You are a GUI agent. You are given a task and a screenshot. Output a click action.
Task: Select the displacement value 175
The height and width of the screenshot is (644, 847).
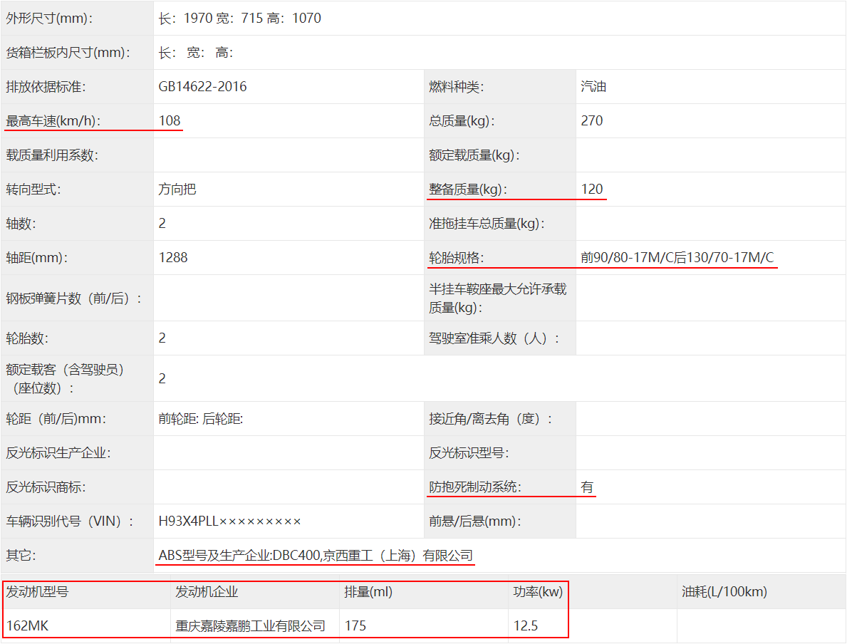355,625
